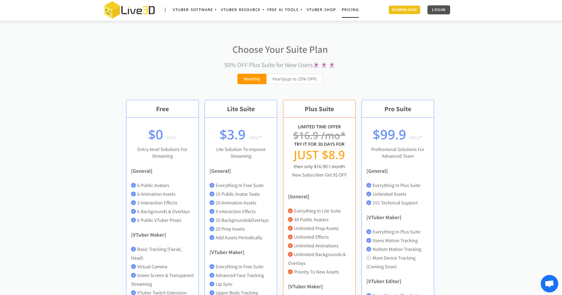This screenshot has height=295, width=562.
Task: Select Monthly billing option
Action: pyautogui.click(x=252, y=79)
